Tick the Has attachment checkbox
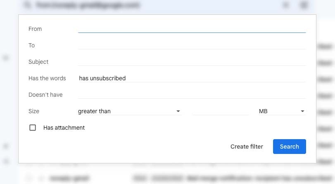The image size is (335, 184). pyautogui.click(x=33, y=128)
